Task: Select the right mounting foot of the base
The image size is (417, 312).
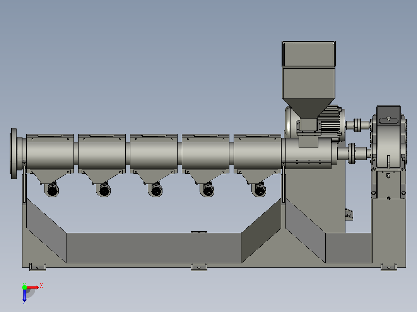Action: (389, 267)
